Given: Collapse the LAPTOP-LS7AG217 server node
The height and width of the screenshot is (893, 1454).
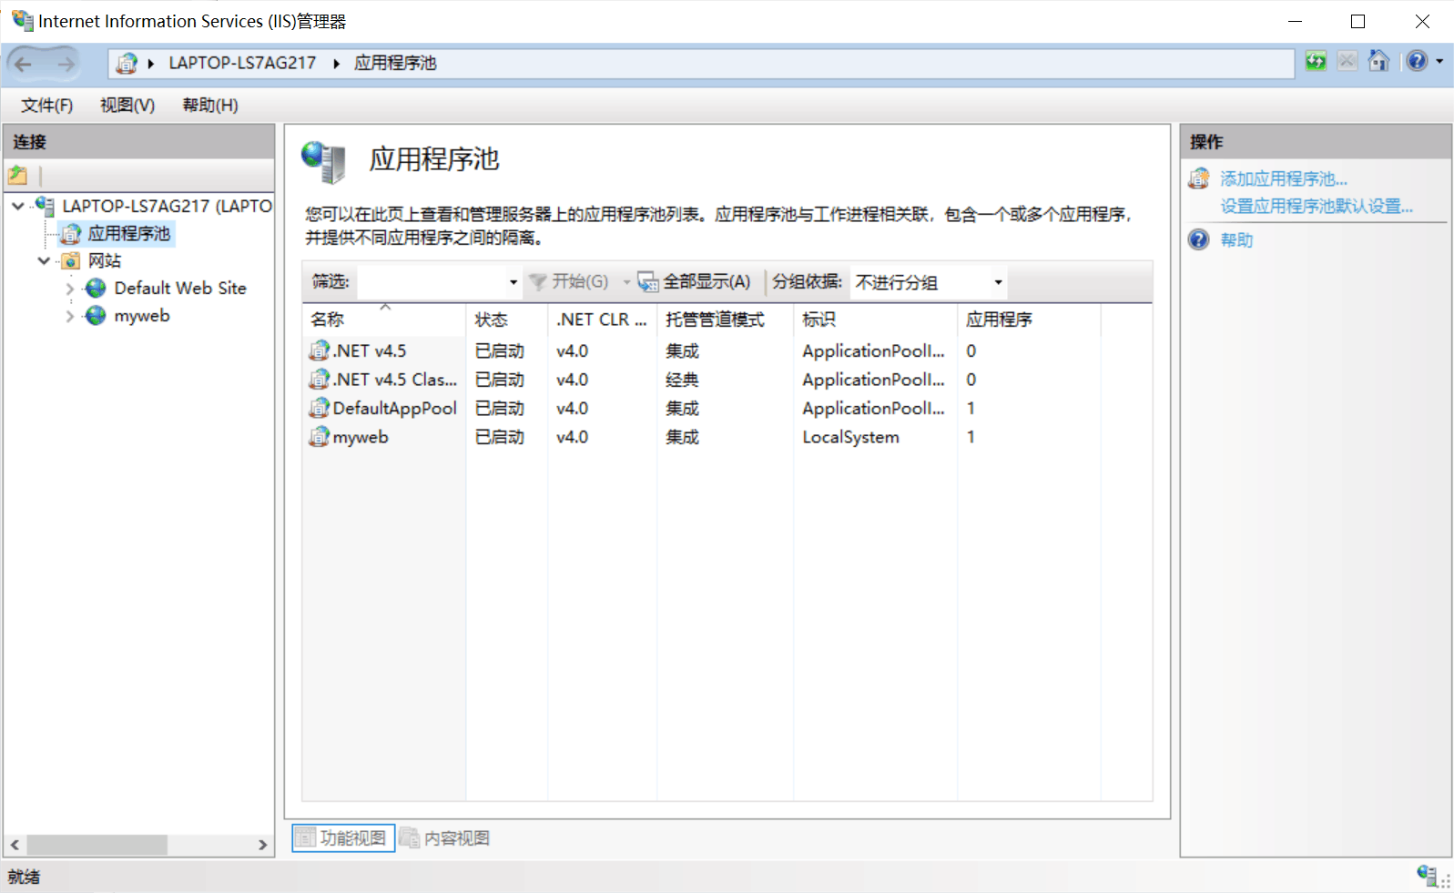Looking at the screenshot, I should tap(18, 206).
